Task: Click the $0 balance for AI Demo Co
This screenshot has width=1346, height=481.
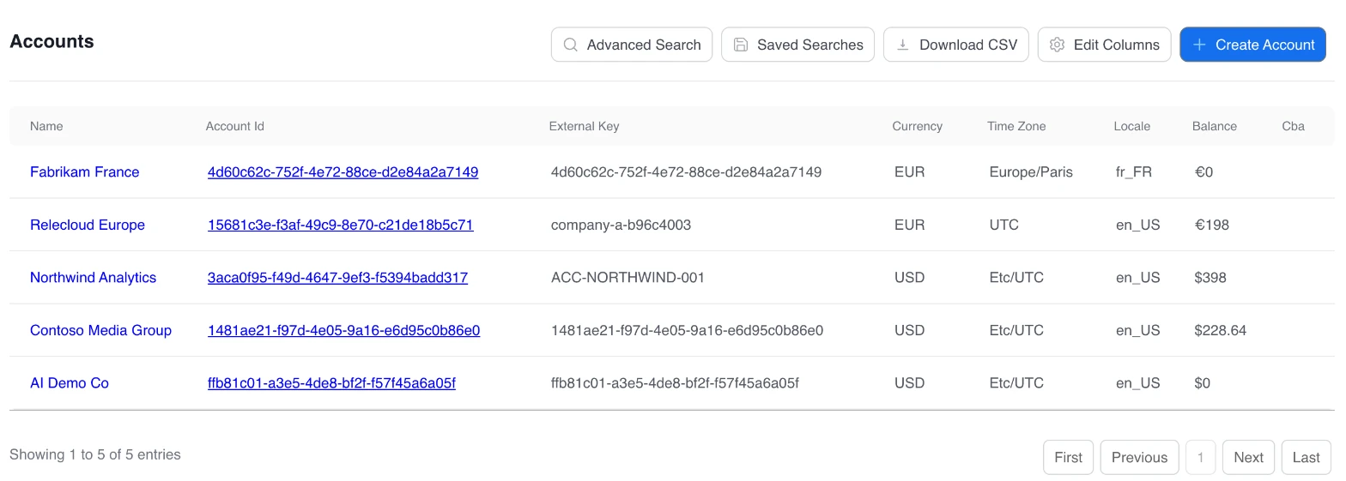Action: [x=1202, y=383]
